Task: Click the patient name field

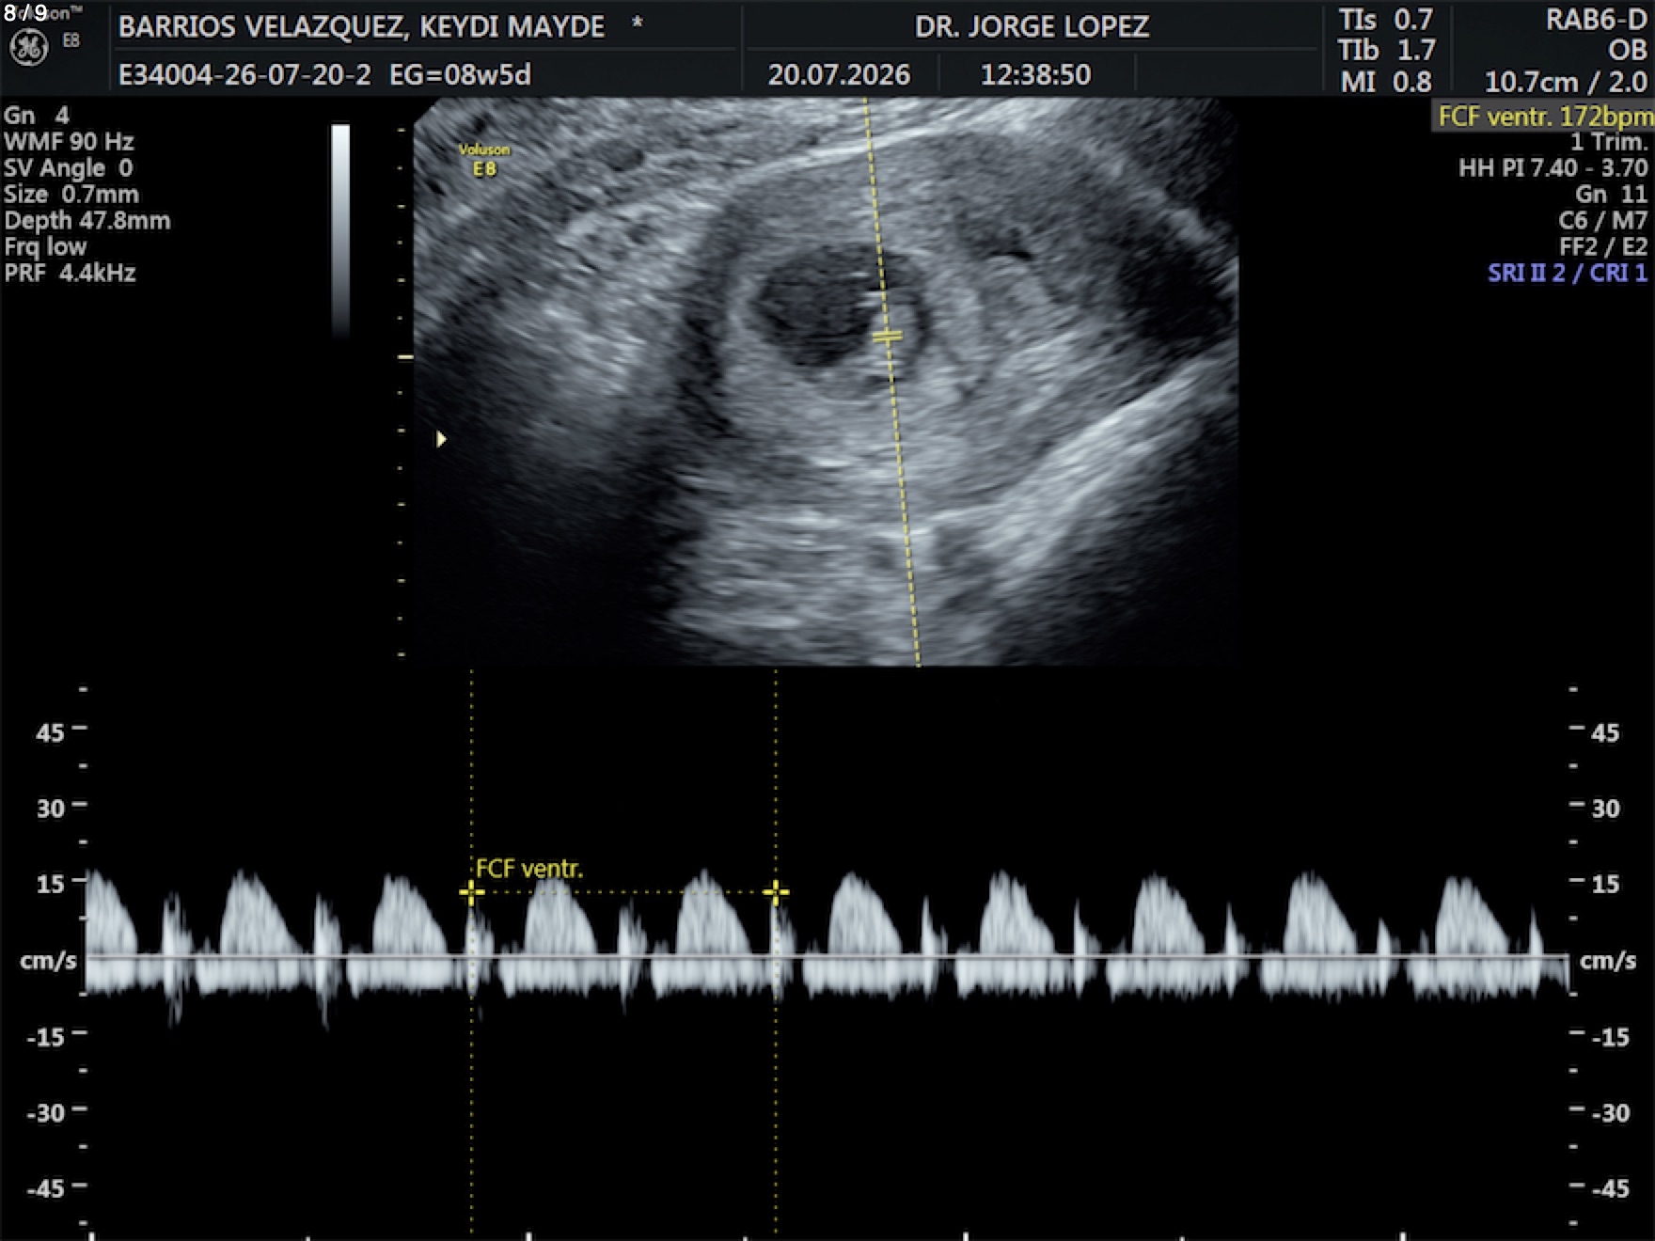Action: click(361, 26)
